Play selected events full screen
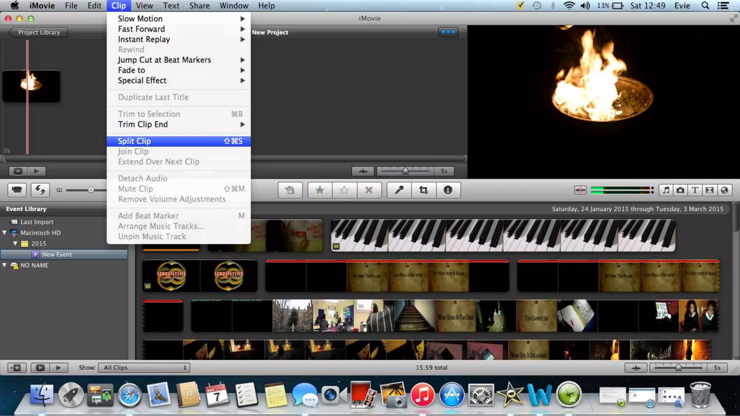Image resolution: width=740 pixels, height=416 pixels. coord(40,368)
